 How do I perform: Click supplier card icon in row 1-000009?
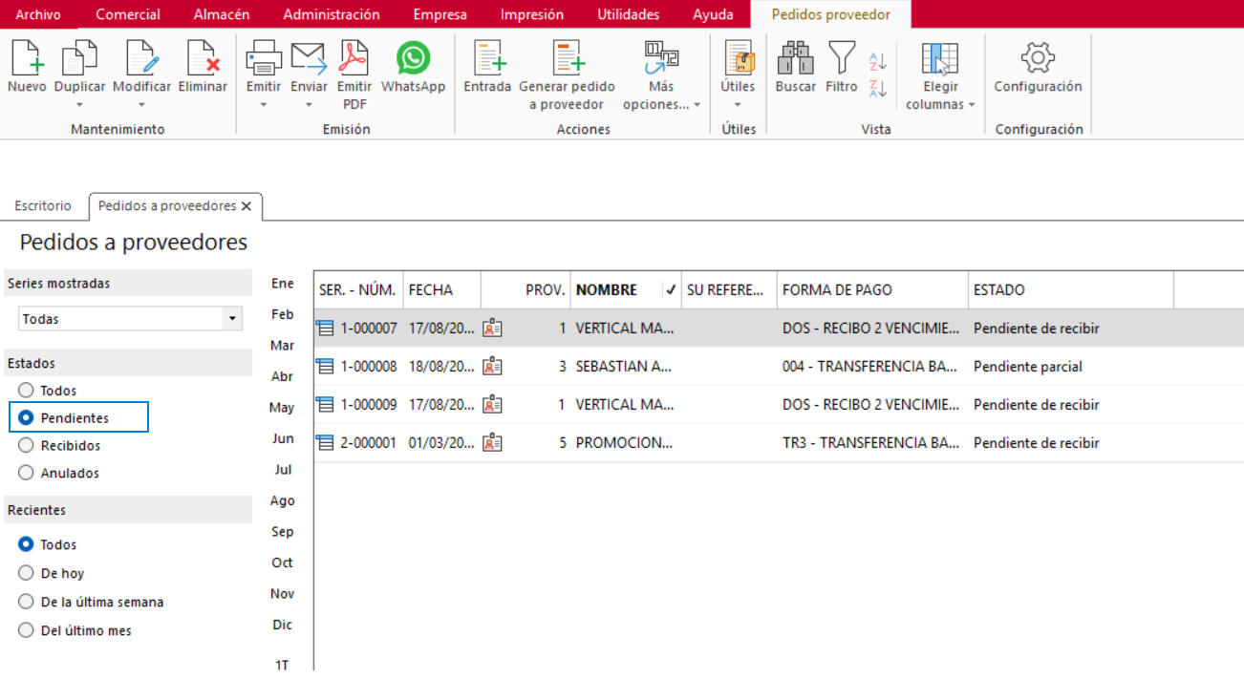pos(492,405)
